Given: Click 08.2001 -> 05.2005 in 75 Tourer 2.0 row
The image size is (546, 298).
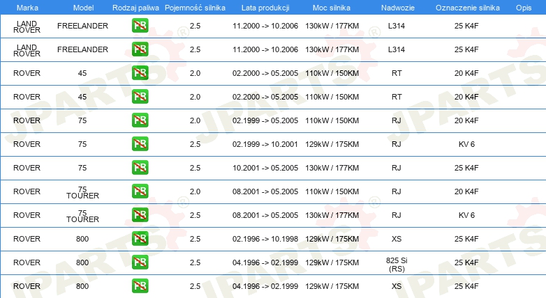Looking at the screenshot, I should coord(265,191).
